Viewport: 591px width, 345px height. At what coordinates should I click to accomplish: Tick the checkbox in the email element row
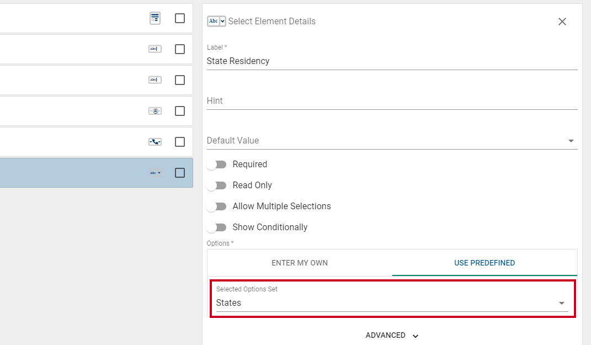(180, 111)
